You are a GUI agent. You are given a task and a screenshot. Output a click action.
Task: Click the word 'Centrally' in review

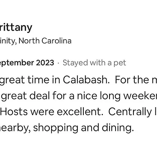[130, 112]
